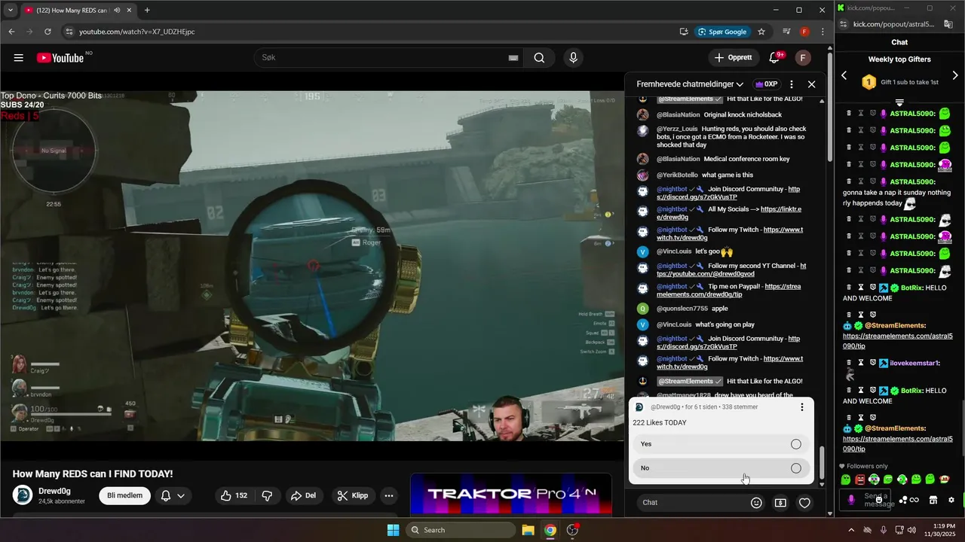The image size is (965, 542).
Task: Collapse the Kick weekly gifters panel handle
Action: click(x=899, y=102)
